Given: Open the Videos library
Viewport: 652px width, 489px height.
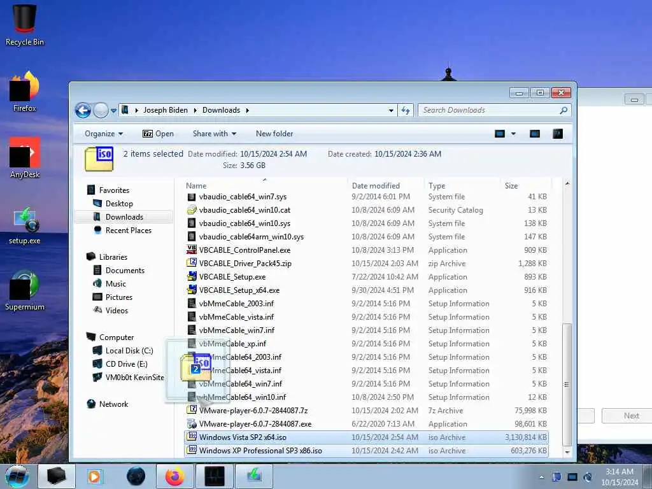Looking at the screenshot, I should 117,310.
